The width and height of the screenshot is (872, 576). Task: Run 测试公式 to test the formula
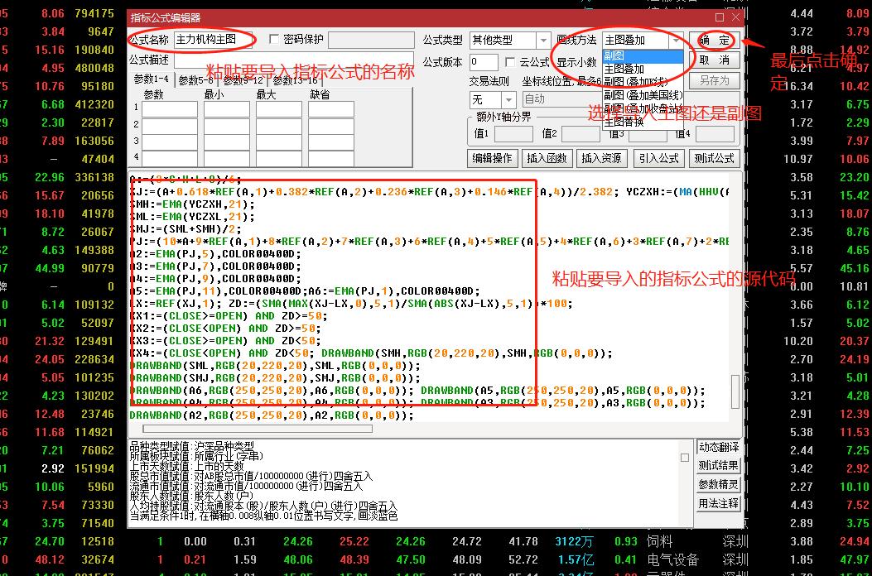coord(712,159)
